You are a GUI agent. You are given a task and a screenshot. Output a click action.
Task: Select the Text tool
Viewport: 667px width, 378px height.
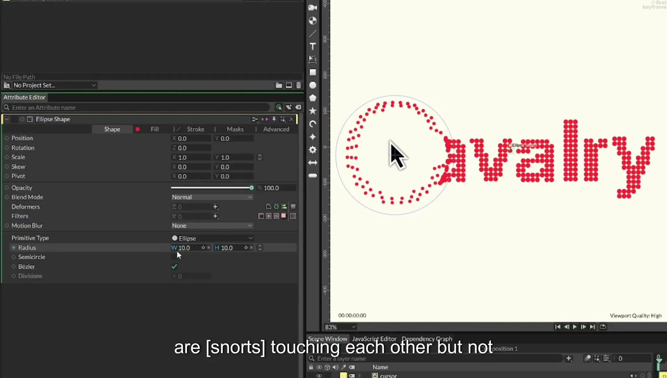313,46
